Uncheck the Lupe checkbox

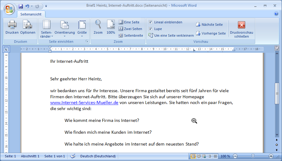click(151, 29)
